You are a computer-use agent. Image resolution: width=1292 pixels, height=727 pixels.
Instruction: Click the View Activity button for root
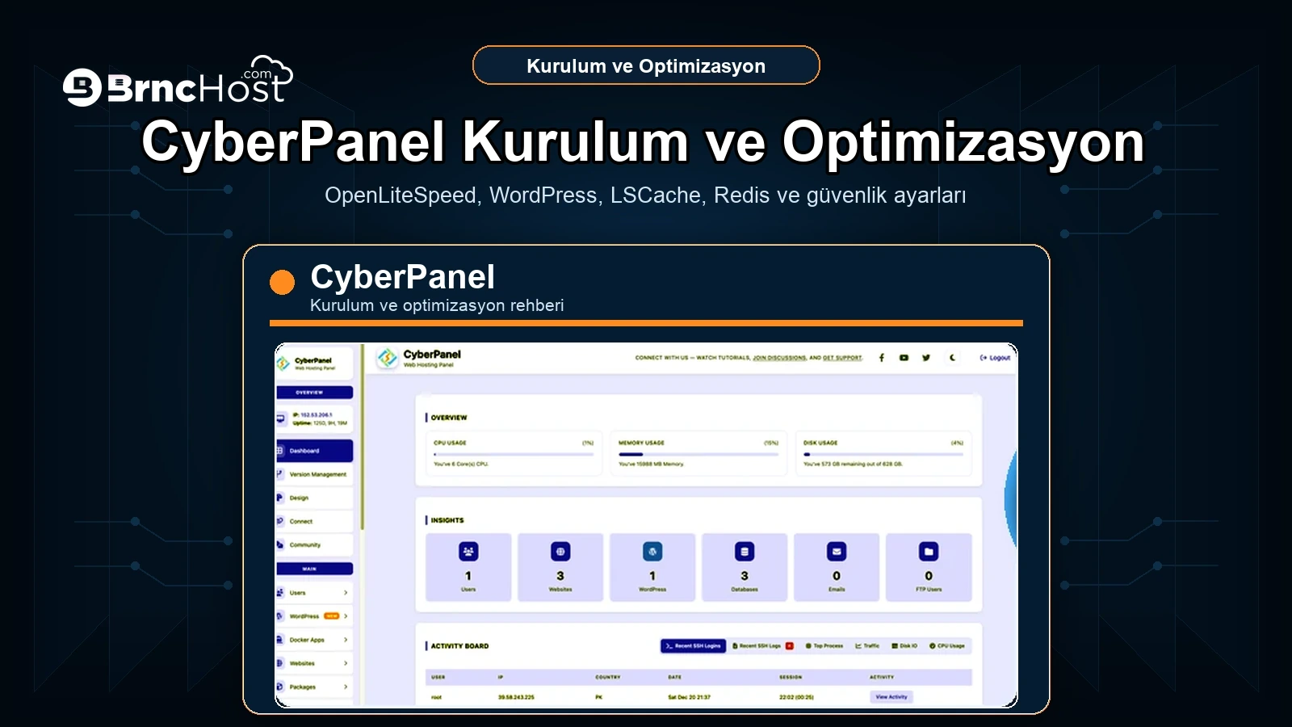point(891,696)
